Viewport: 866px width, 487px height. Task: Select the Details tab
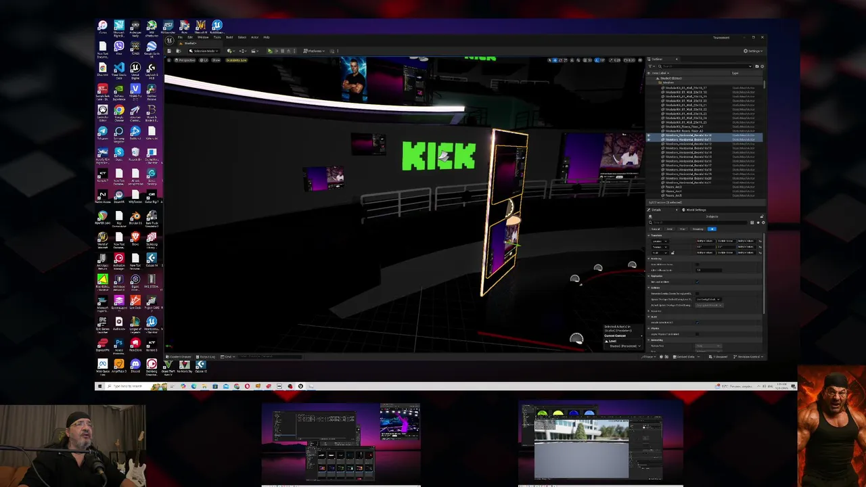coord(656,210)
